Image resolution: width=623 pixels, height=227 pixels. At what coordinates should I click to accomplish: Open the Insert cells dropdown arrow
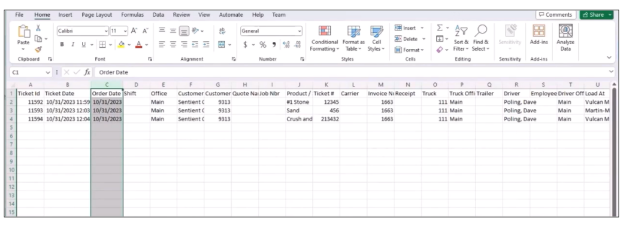point(422,28)
